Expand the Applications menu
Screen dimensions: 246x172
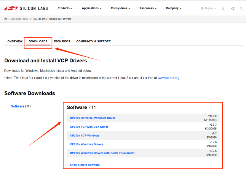(92, 8)
